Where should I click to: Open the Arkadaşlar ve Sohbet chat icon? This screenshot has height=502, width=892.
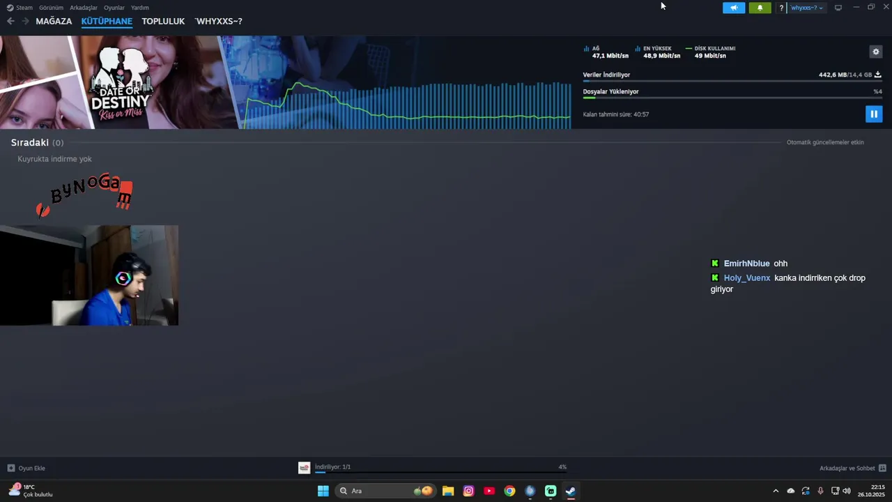coord(882,468)
